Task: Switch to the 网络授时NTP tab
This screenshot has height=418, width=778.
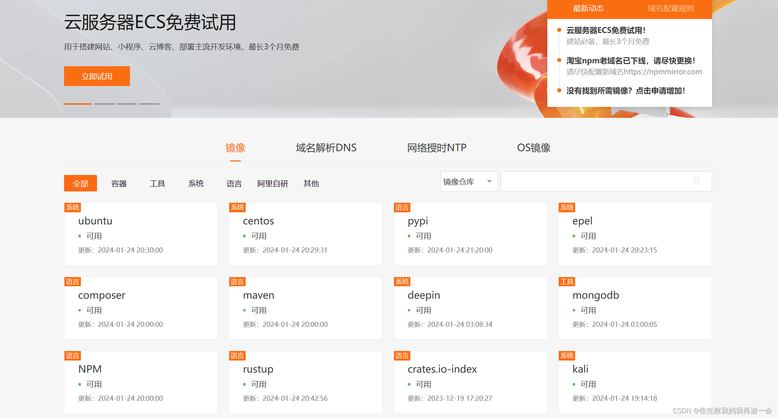Action: coord(437,148)
